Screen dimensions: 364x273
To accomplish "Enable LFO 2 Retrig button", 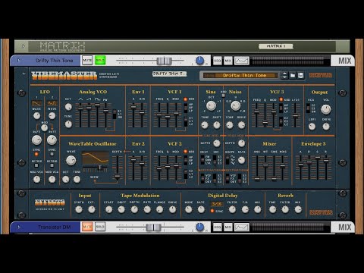I will click(52, 165).
